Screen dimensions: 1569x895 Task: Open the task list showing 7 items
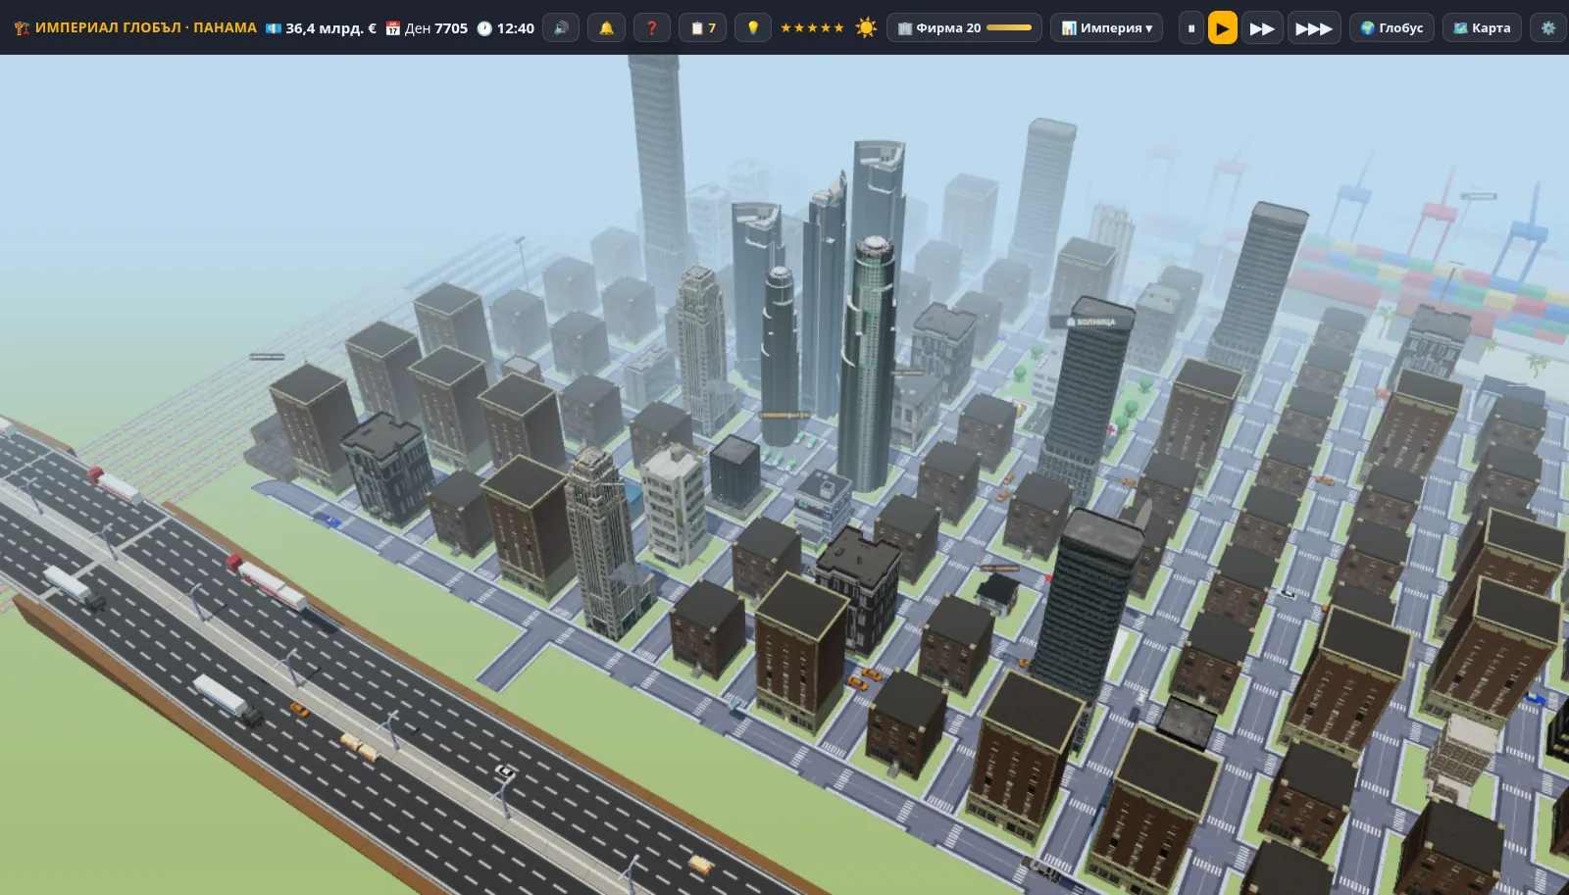(703, 27)
